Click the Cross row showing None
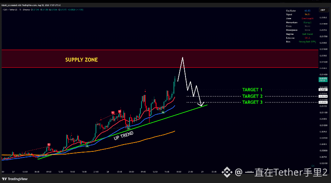331x183 pixels. point(301,26)
